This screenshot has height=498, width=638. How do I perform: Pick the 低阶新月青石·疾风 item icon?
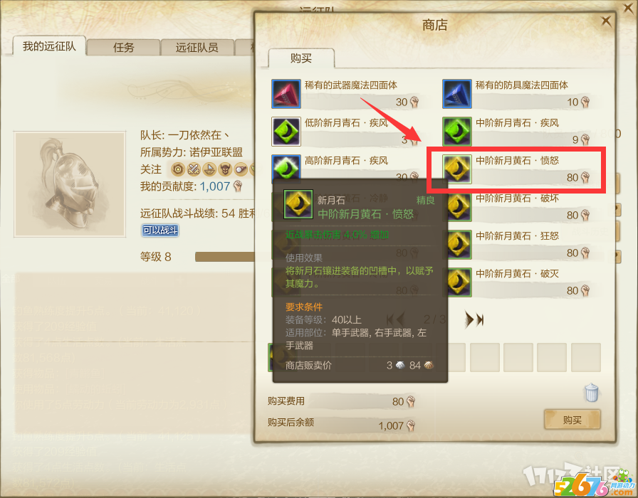286,132
